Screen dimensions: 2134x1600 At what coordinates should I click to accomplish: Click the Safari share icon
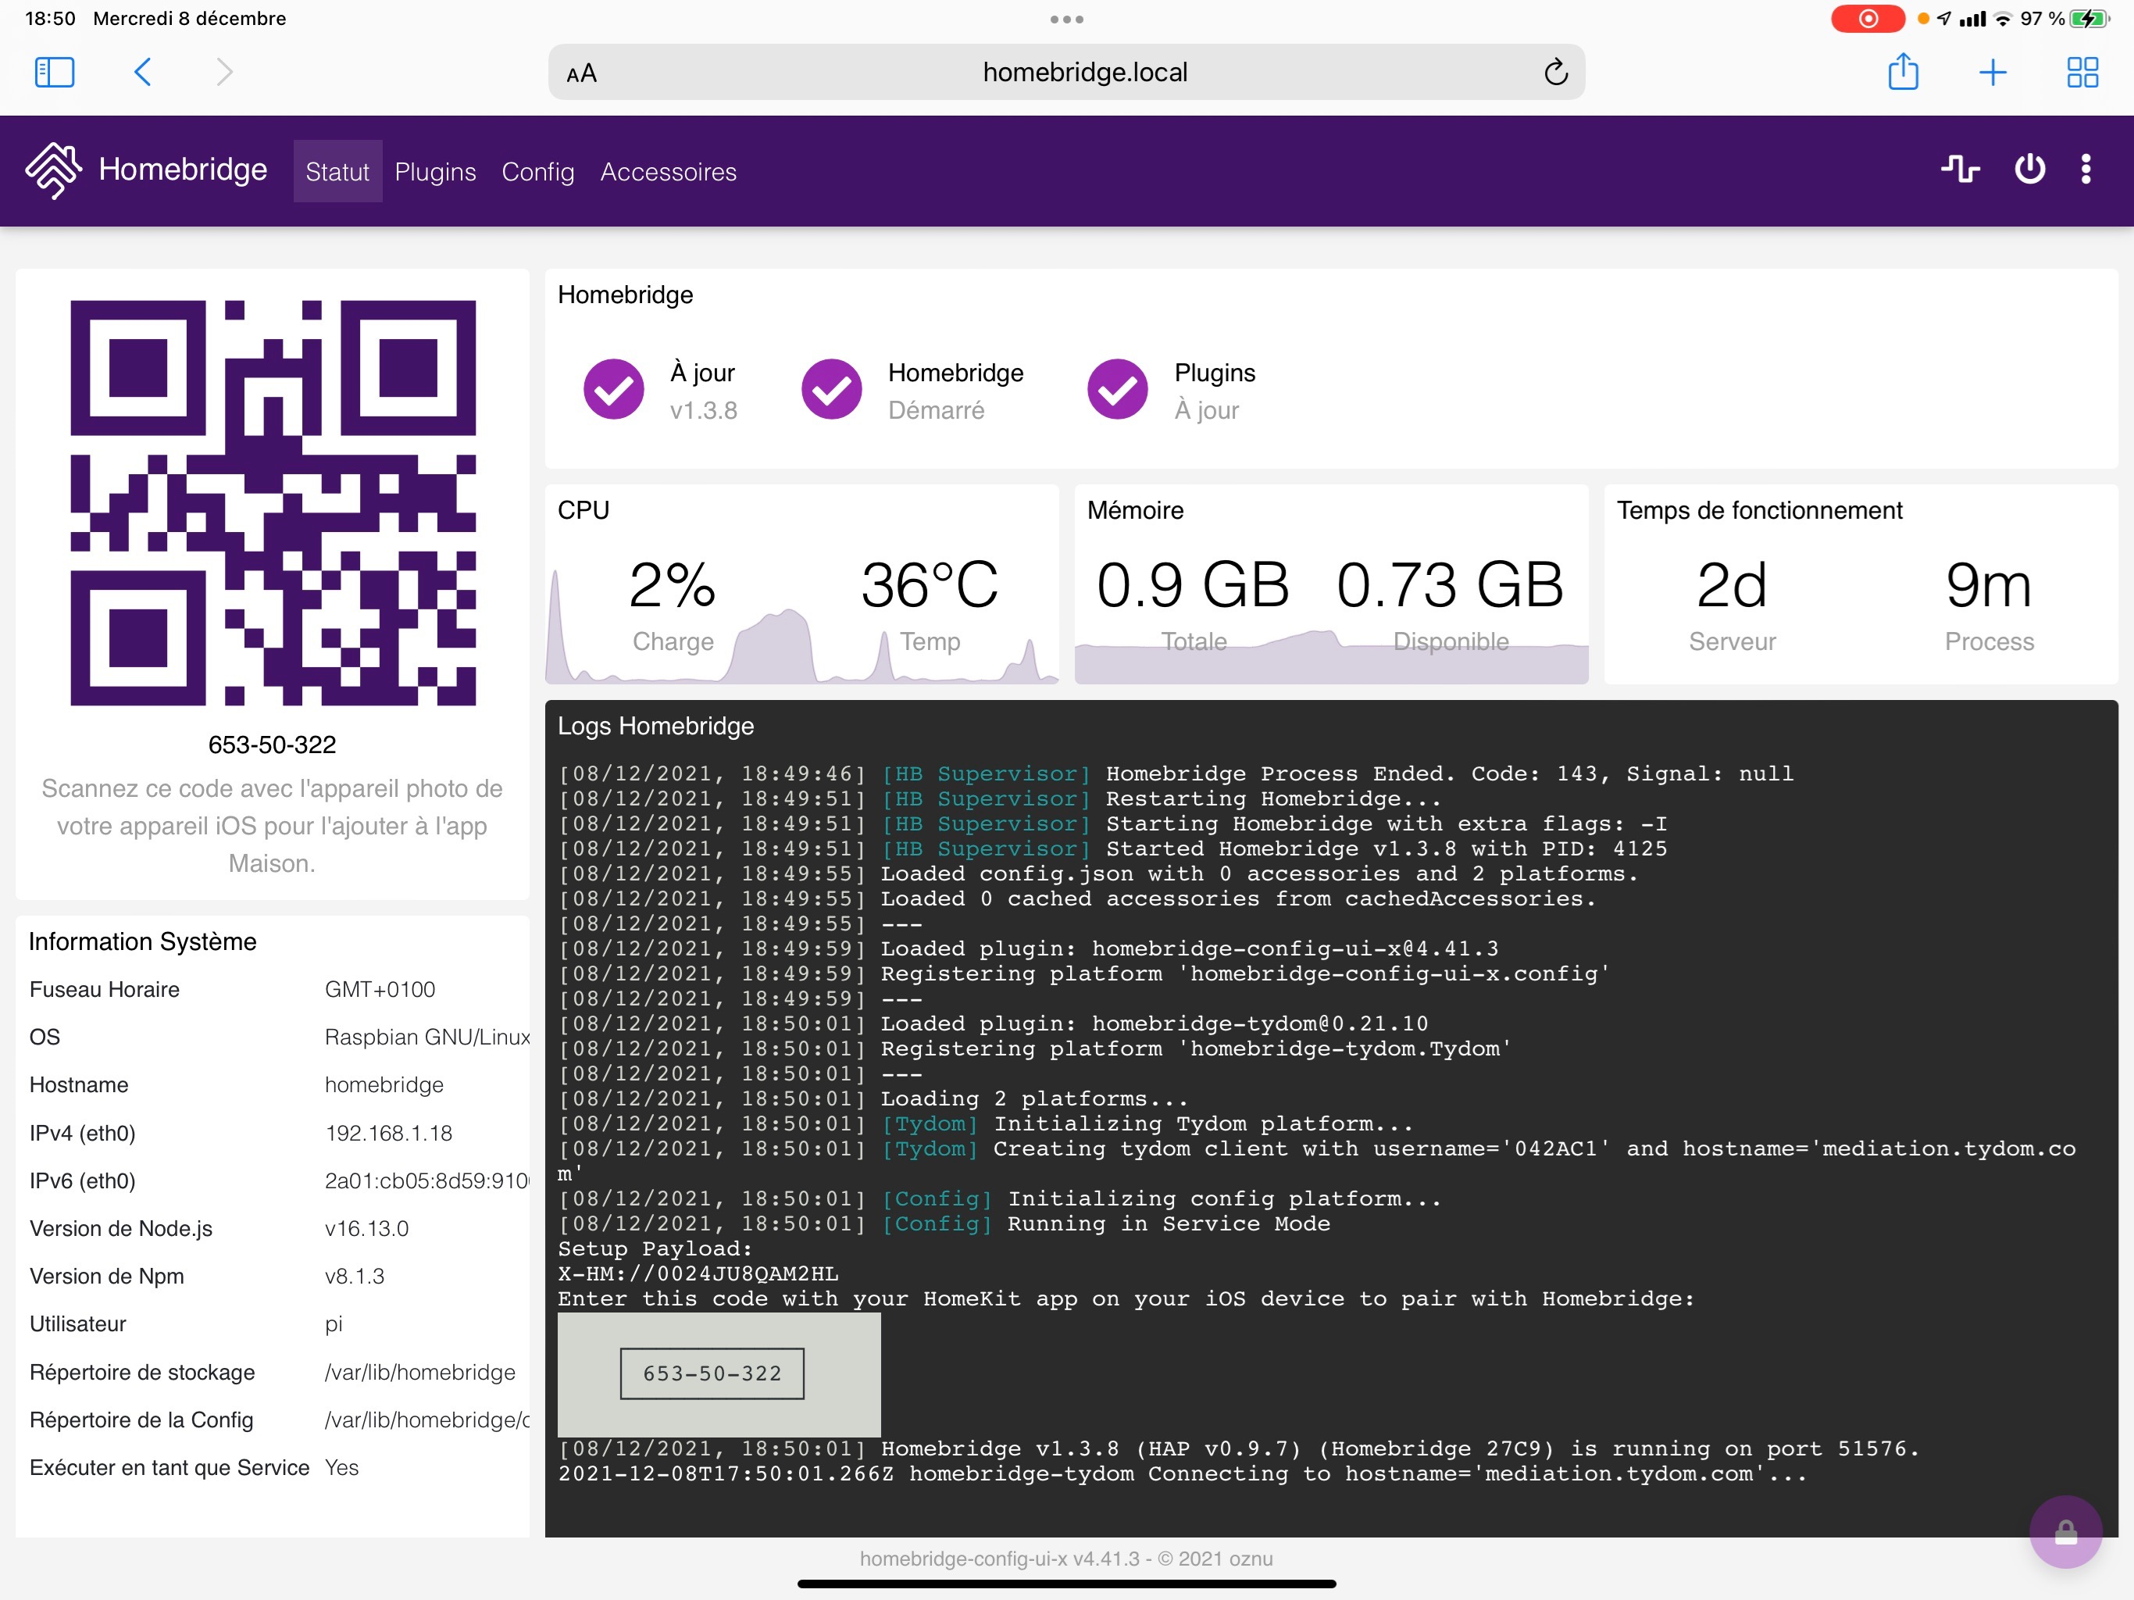click(x=1904, y=71)
